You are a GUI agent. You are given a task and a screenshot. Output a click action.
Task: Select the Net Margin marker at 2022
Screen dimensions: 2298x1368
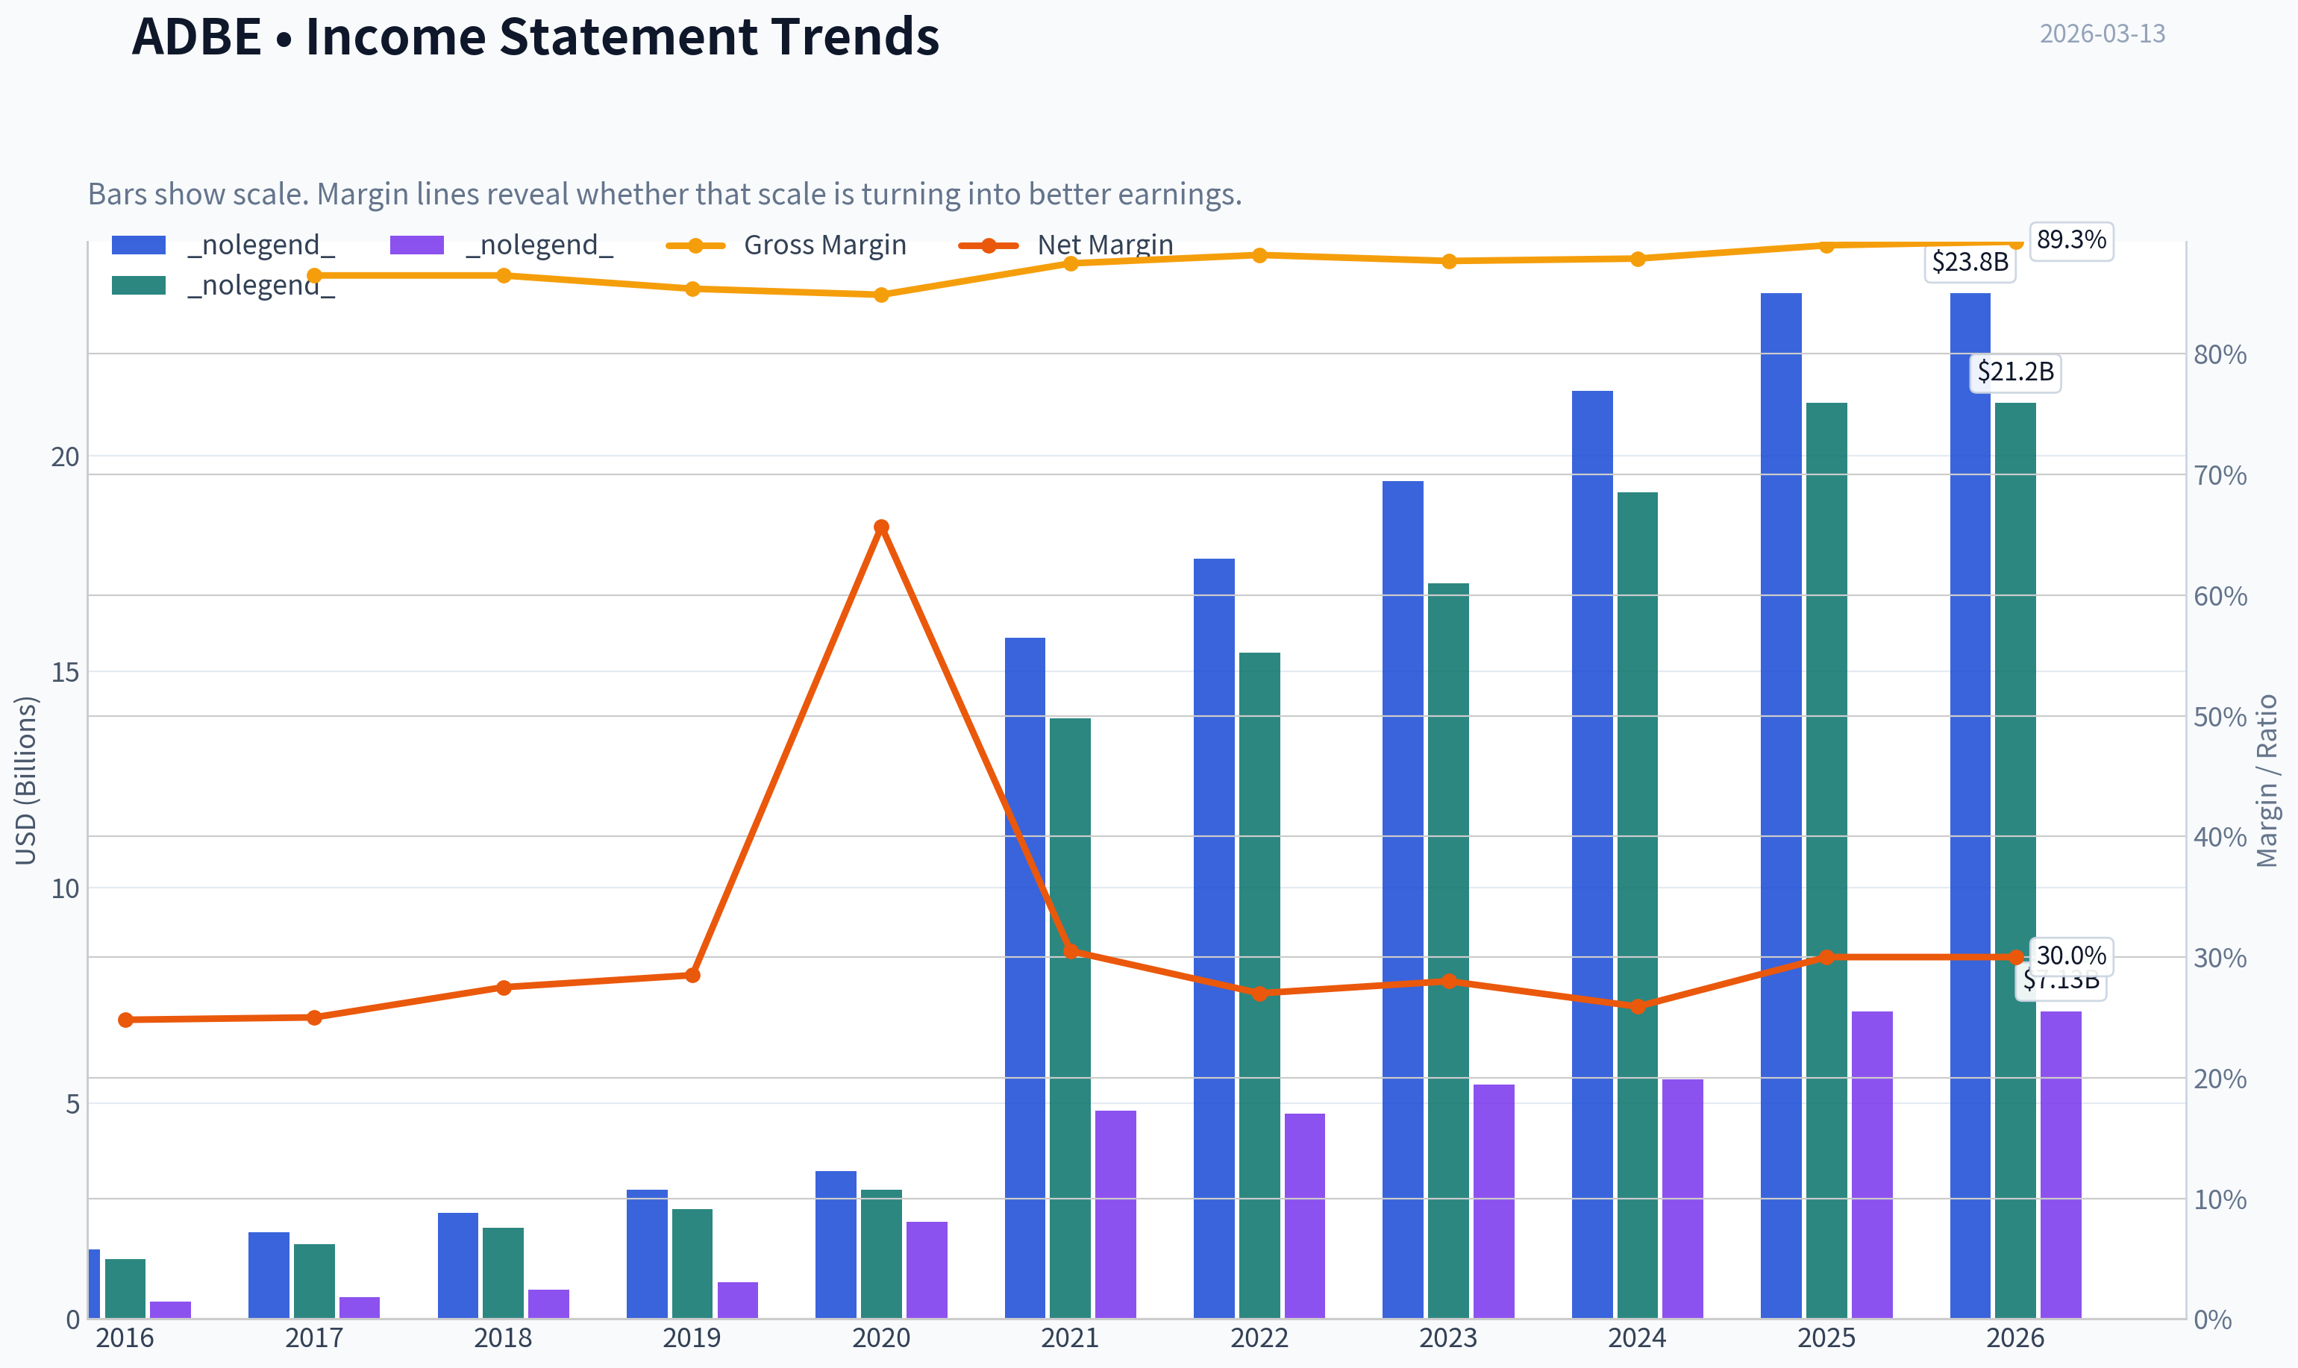[1260, 994]
